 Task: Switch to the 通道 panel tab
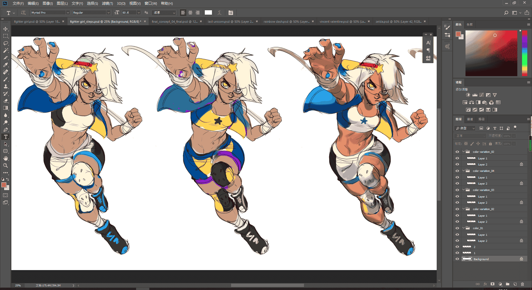tap(470, 119)
